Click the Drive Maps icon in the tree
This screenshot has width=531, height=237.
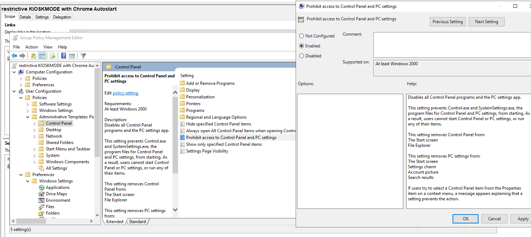[x=41, y=194]
